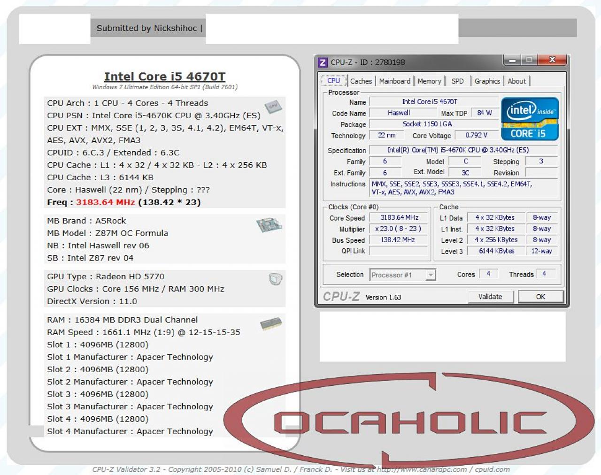Click the Intel Core i5 inside logo

pos(530,119)
